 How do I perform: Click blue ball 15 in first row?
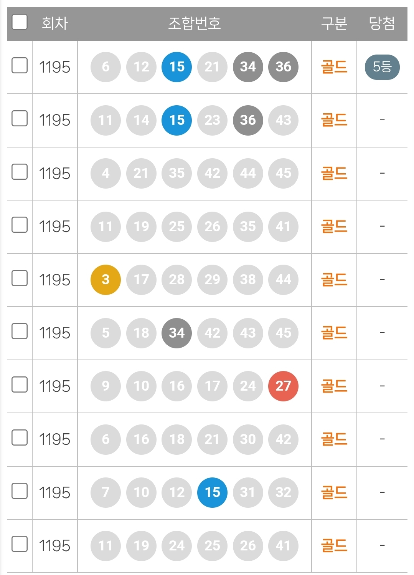coord(176,67)
